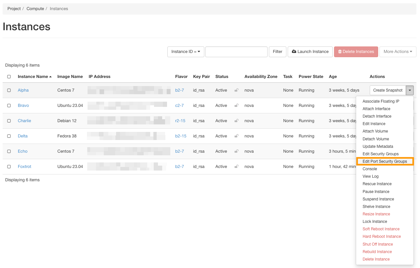Select Delete Instance menu option

pos(376,259)
